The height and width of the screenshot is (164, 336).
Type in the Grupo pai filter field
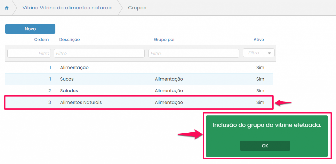[194, 53]
